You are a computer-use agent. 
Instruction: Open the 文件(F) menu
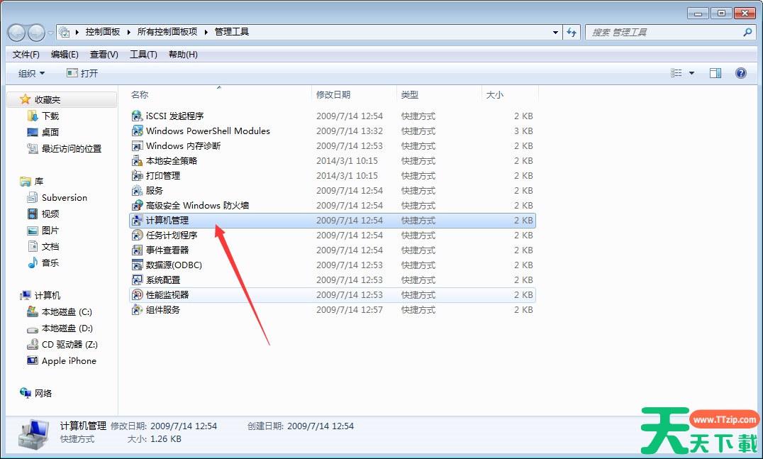point(26,55)
